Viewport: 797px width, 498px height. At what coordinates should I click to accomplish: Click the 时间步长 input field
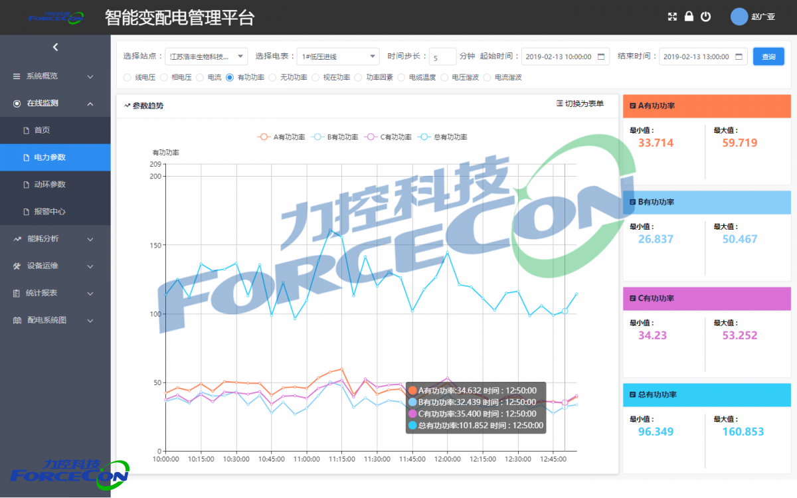point(442,56)
